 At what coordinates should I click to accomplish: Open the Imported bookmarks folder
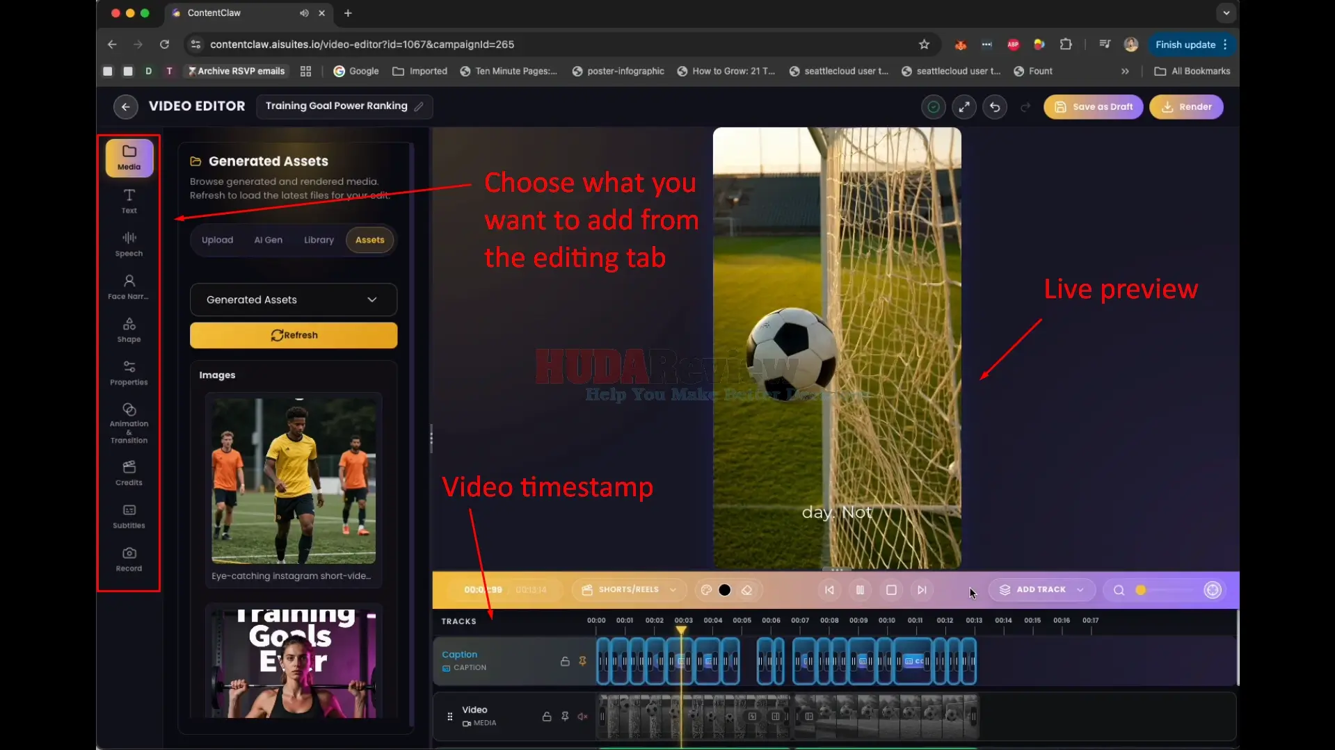[x=419, y=71]
